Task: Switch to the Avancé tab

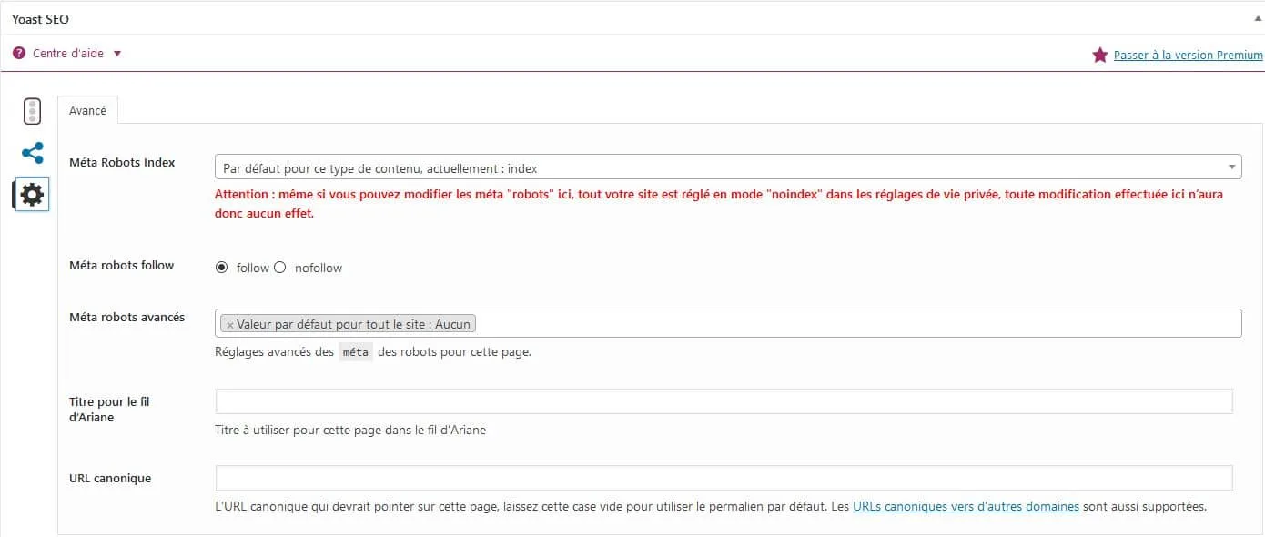Action: [x=88, y=110]
